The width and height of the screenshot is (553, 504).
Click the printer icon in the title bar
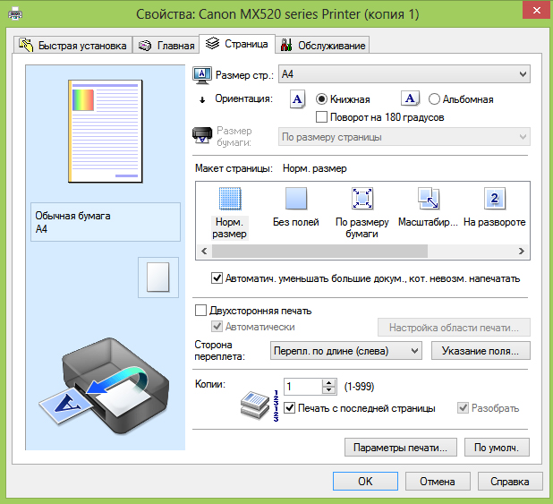click(x=15, y=14)
